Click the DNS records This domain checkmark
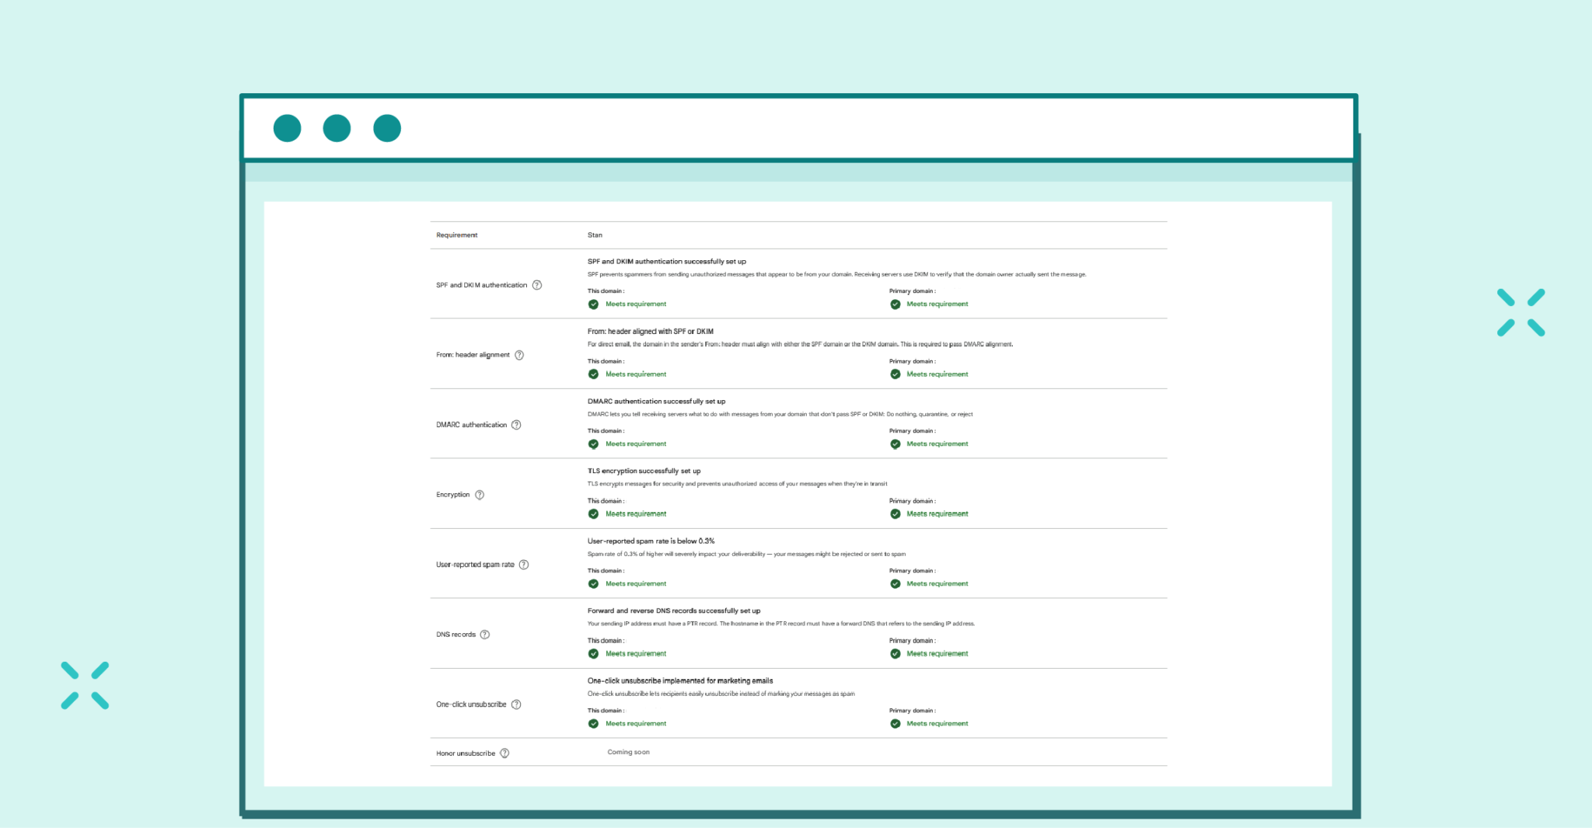Image resolution: width=1592 pixels, height=828 pixels. [593, 653]
